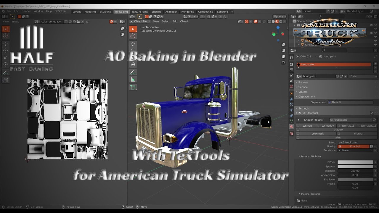
Task: Select the Cursor tool in image editor toolbar
Action: click(x=6, y=36)
